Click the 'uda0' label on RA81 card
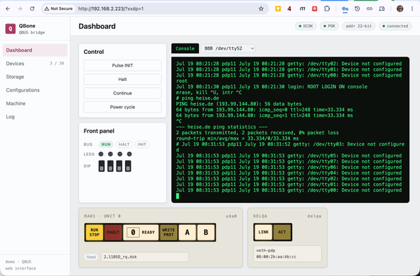The height and width of the screenshot is (276, 420). [231, 216]
